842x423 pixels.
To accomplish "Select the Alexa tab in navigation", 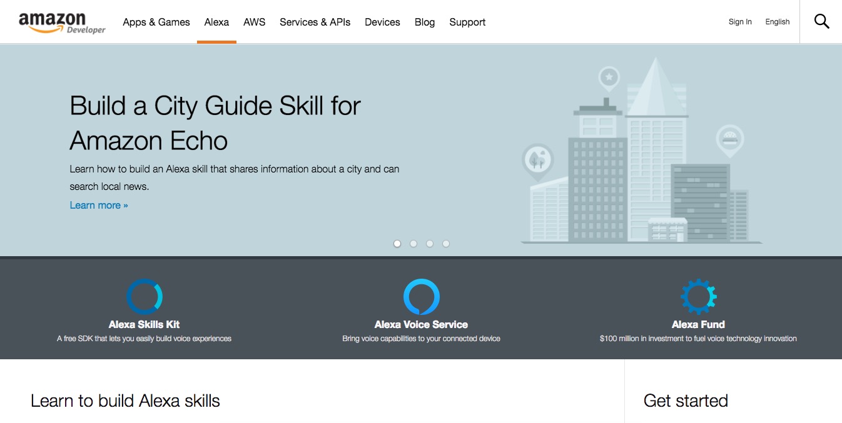I will (x=216, y=22).
